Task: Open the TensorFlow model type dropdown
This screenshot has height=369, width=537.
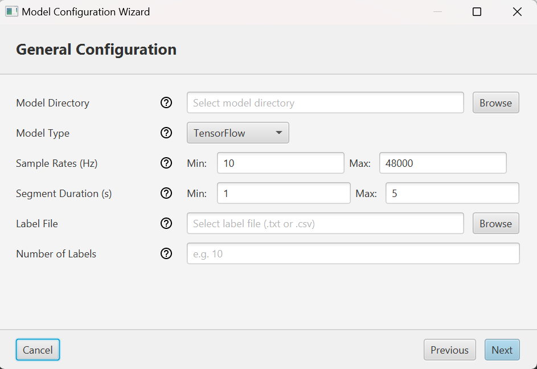Action: pyautogui.click(x=237, y=133)
